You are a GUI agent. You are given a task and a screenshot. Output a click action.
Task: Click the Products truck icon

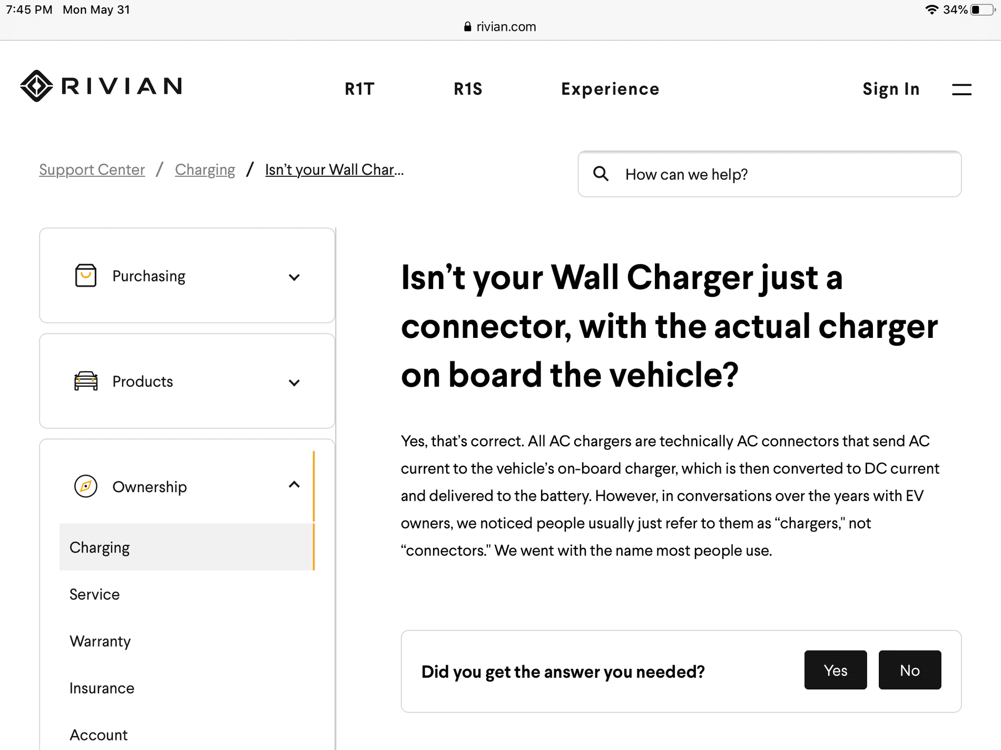[85, 381]
